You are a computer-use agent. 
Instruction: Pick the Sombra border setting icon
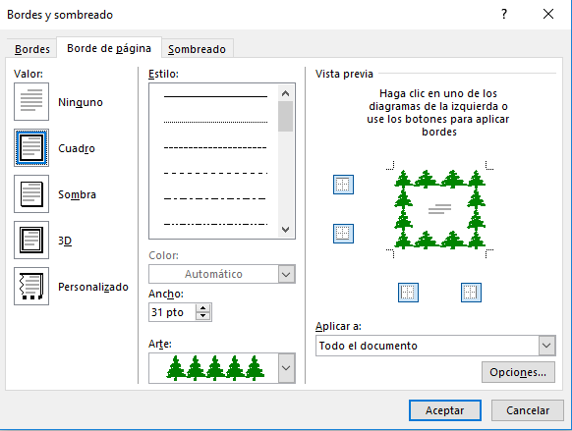[x=31, y=193]
